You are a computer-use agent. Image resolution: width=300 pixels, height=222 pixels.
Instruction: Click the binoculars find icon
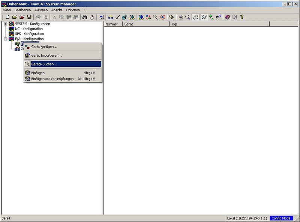point(85,17)
